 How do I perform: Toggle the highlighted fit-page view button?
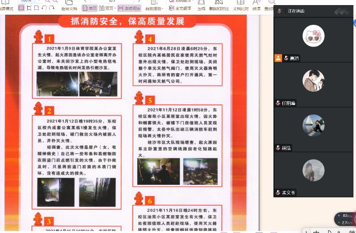click(x=21, y=8)
